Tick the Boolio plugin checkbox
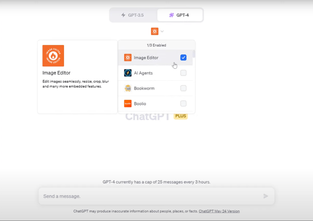Screen dimensions: 313x221 183,104
